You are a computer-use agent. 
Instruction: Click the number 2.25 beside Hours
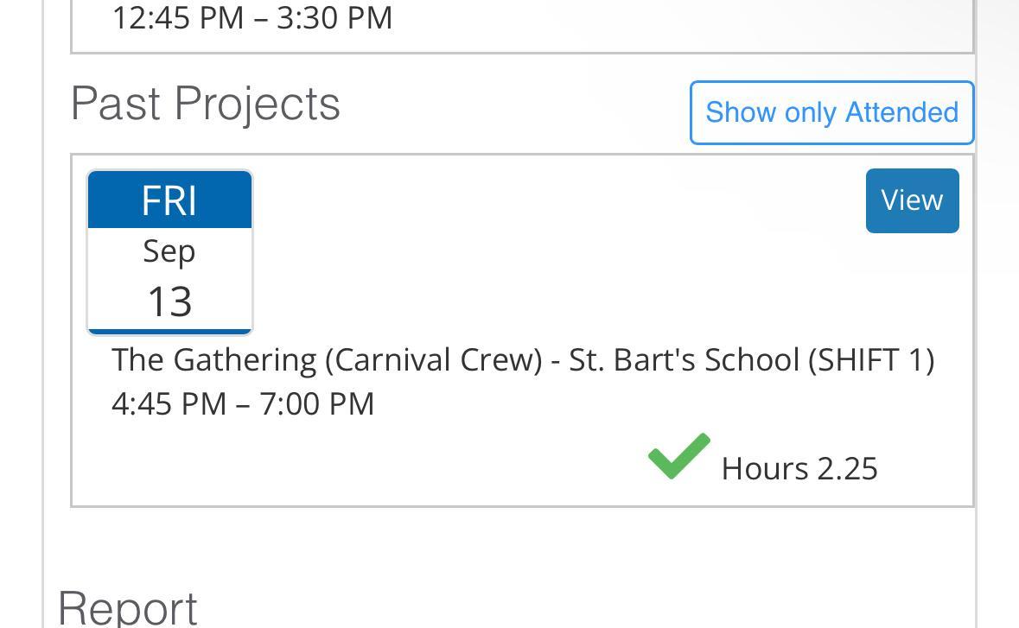point(847,468)
